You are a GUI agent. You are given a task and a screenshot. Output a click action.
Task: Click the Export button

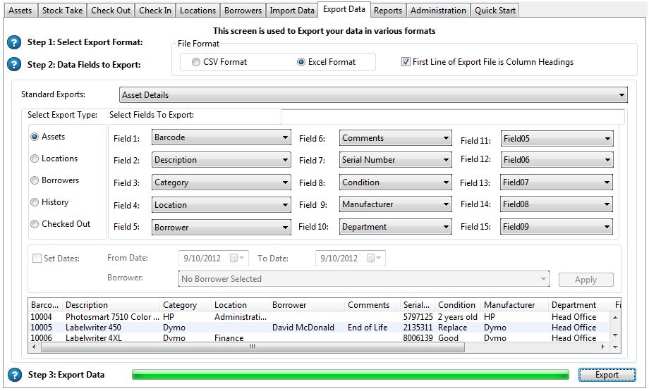[606, 375]
